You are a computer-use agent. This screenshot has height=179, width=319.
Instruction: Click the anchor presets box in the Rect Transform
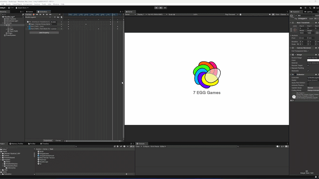(295, 30)
